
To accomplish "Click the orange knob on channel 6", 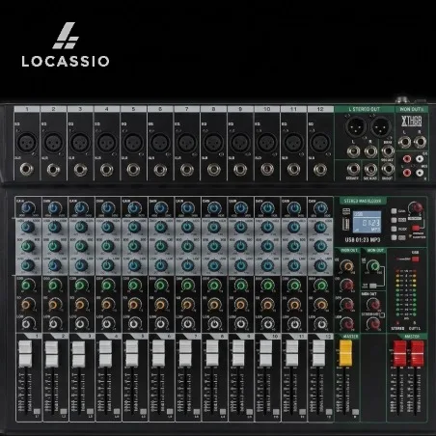I will click(160, 304).
